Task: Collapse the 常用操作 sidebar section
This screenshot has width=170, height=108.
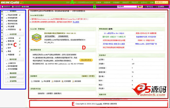Action: coord(14,11)
